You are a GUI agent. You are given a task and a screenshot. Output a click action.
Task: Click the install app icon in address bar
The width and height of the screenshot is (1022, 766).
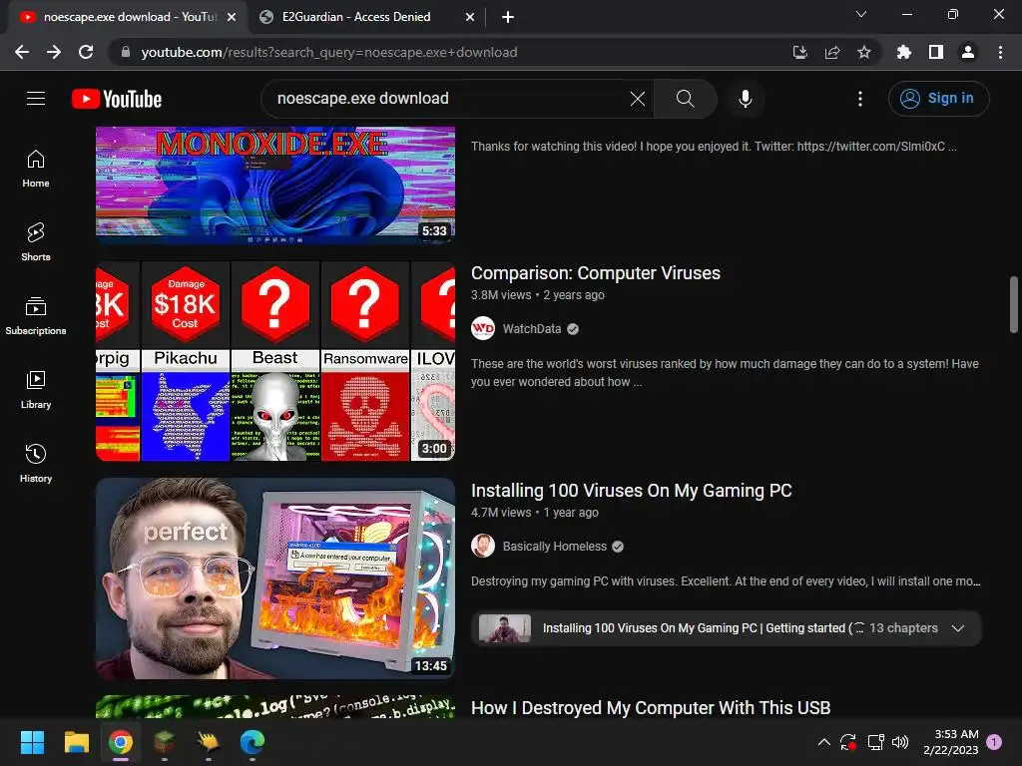800,52
